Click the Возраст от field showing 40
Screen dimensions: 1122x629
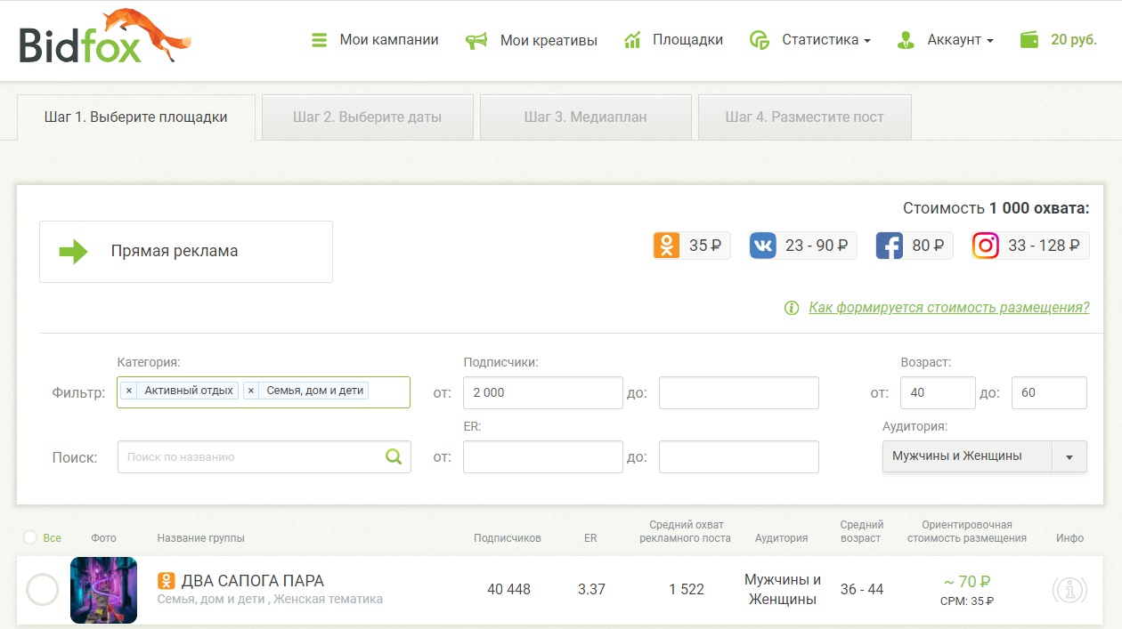(x=939, y=392)
